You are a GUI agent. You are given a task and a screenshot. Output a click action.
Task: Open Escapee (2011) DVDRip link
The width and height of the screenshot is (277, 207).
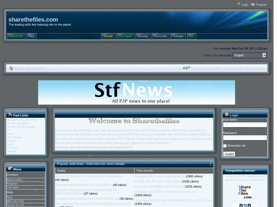pos(87,199)
